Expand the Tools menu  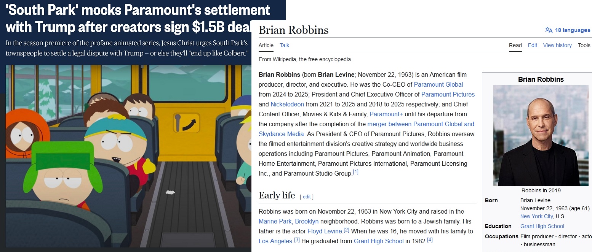pyautogui.click(x=584, y=45)
